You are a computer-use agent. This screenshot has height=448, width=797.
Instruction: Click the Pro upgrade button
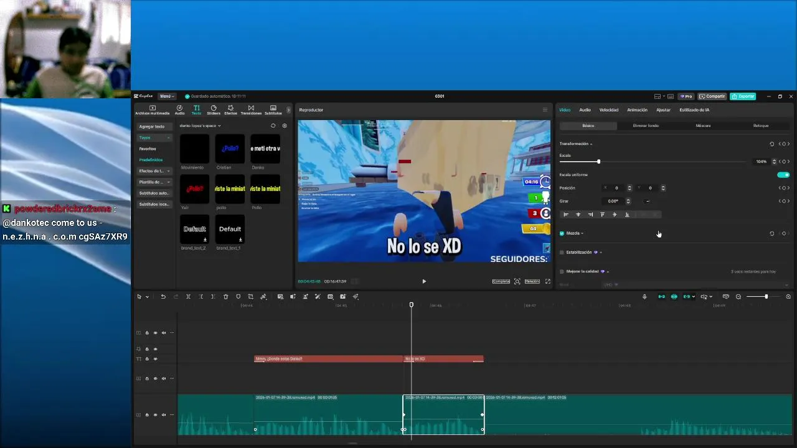click(x=686, y=96)
